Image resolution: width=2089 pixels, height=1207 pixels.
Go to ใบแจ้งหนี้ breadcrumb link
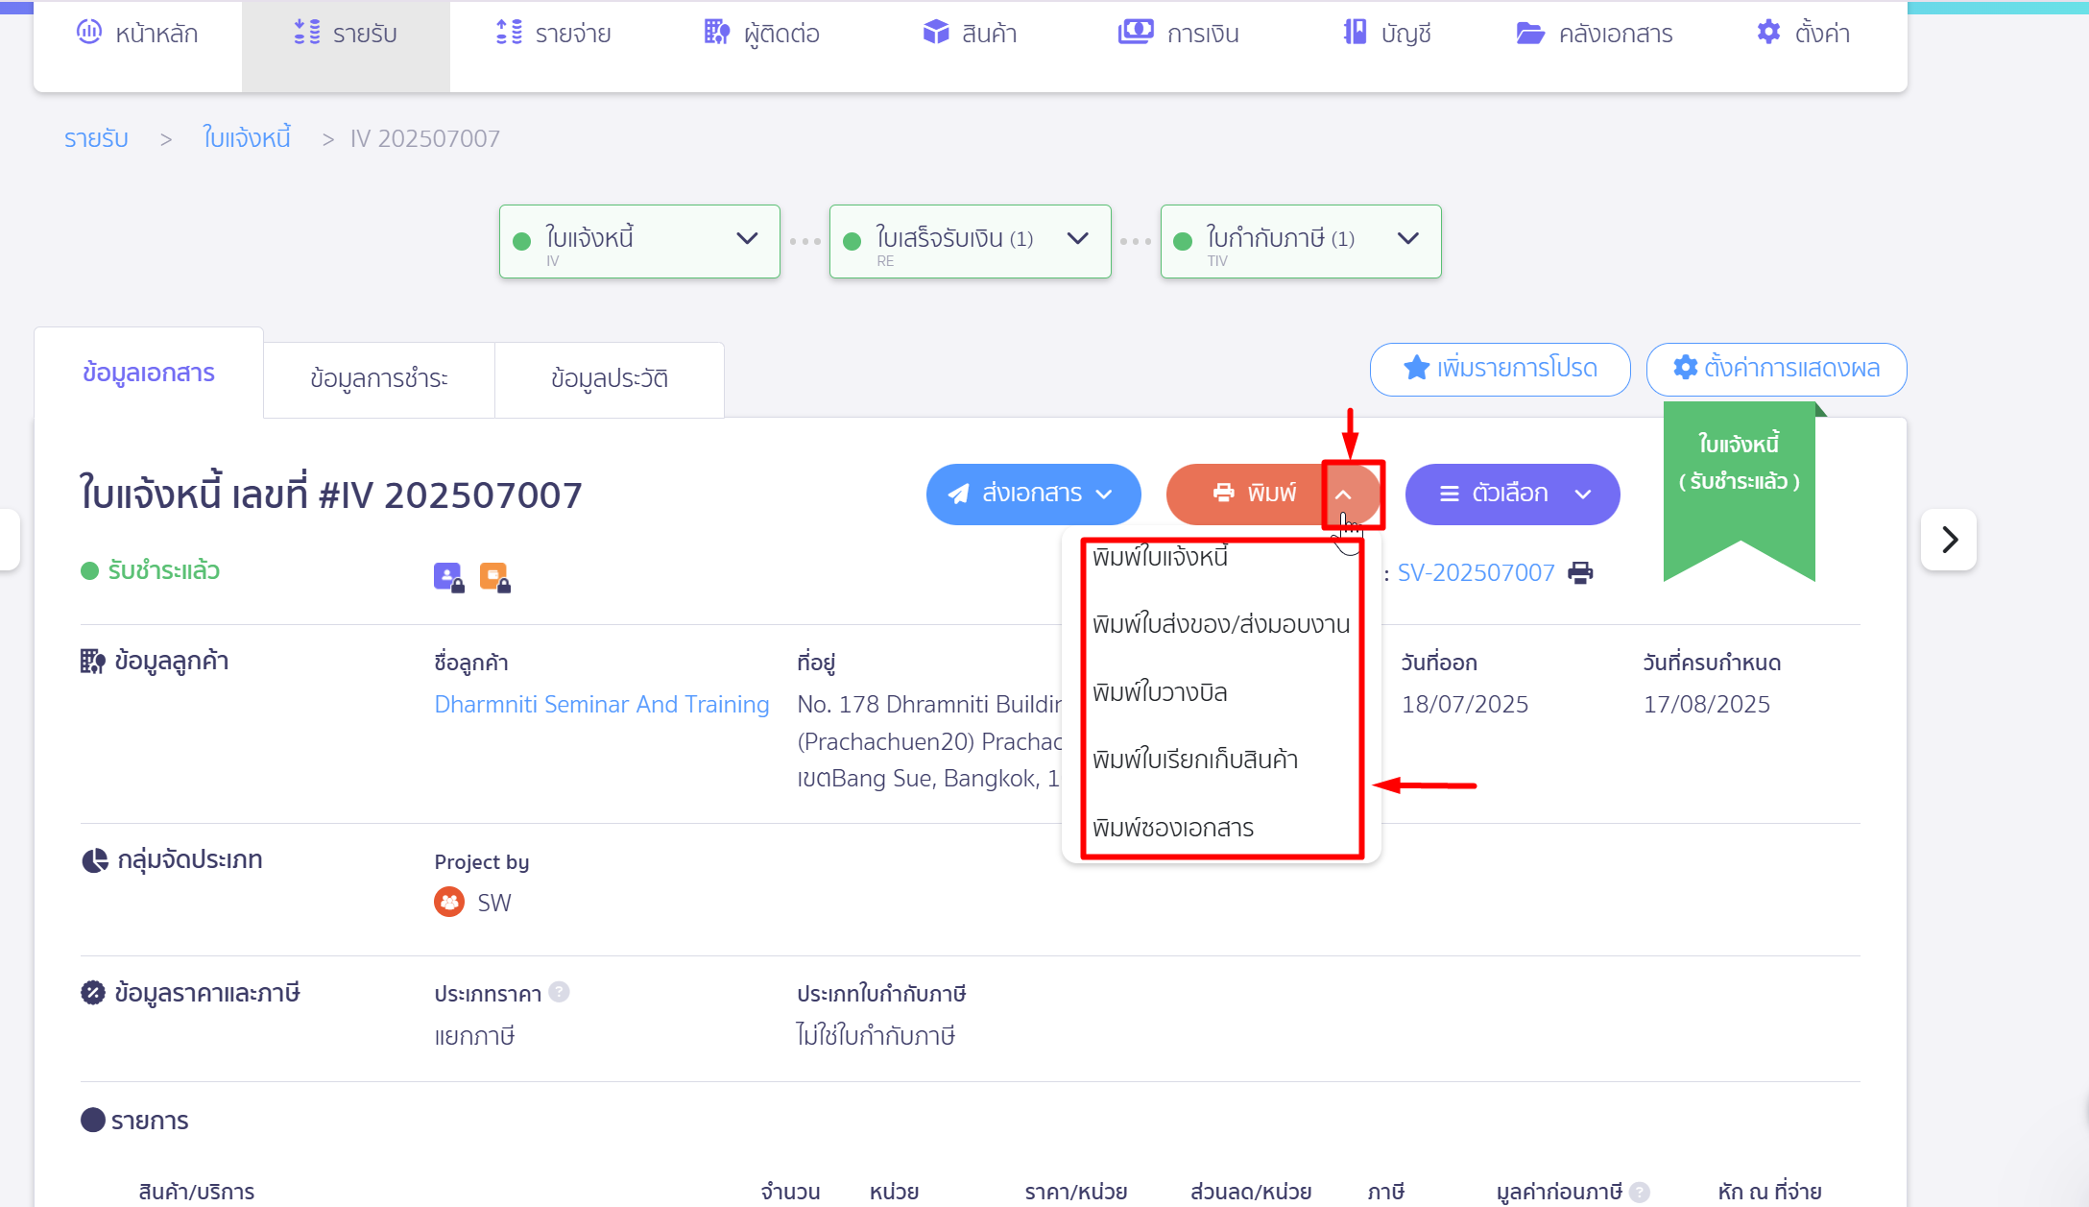click(x=247, y=139)
